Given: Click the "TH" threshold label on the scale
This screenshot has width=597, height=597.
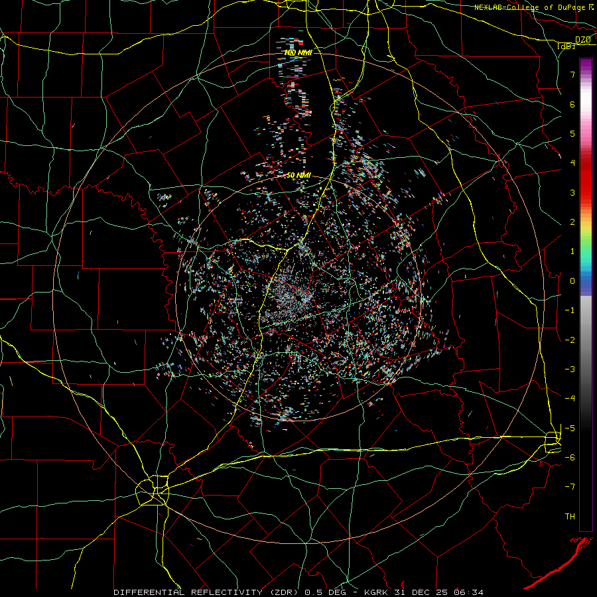Looking at the screenshot, I should pos(570,517).
